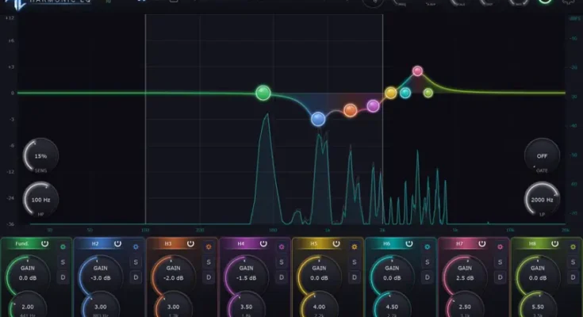
Task: Click the H7 lower knob showing 2.50
Action: [465, 306]
